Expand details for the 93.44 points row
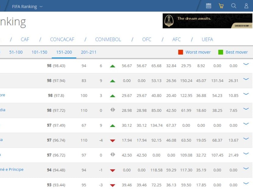The height and width of the screenshot is (189, 253). coord(246,183)
